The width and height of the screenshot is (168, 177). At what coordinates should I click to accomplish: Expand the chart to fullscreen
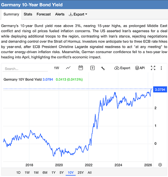153,68
